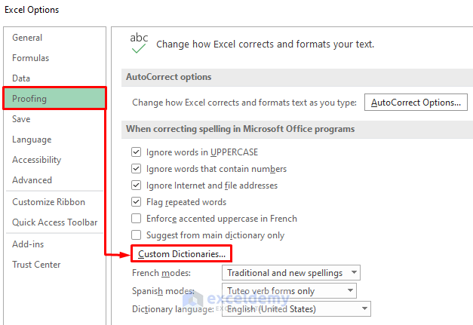The width and height of the screenshot is (473, 325).
Task: Open the Add-ins category
Action: [29, 244]
